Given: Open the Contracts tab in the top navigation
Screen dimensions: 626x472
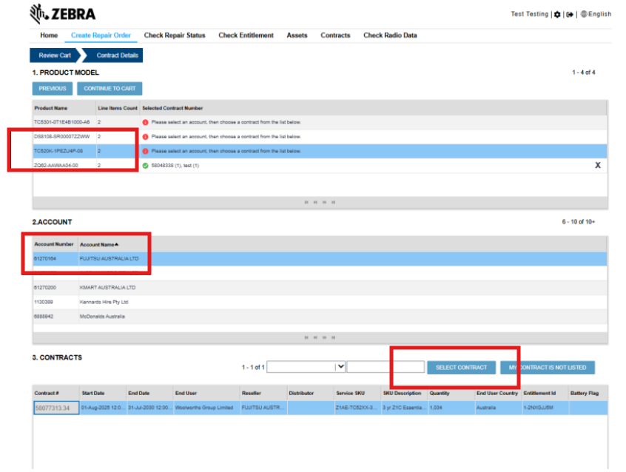Looking at the screenshot, I should pos(335,35).
